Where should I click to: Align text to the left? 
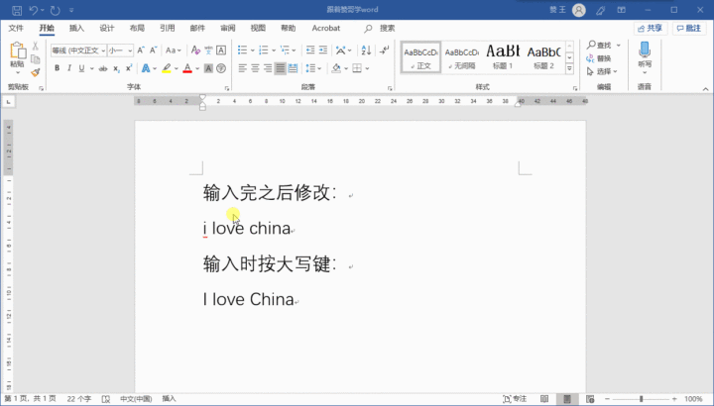242,68
